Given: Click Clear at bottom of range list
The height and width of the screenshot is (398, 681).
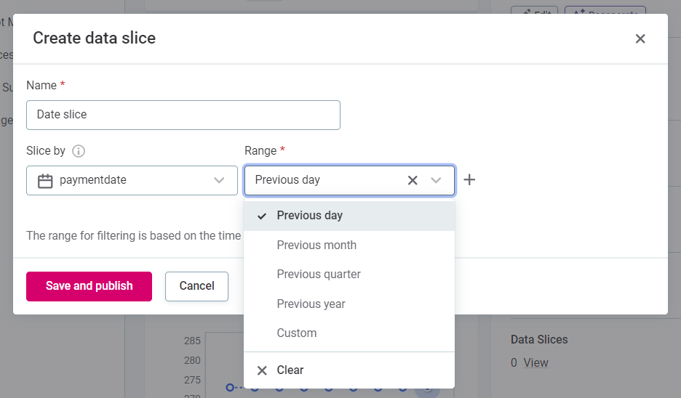Looking at the screenshot, I should [x=290, y=370].
